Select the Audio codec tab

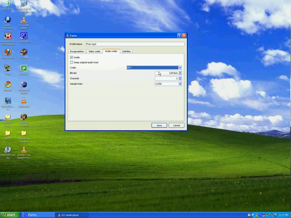[111, 51]
